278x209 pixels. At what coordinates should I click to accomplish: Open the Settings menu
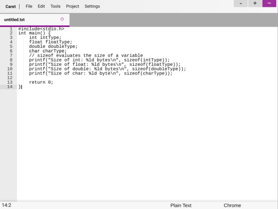coord(92,7)
